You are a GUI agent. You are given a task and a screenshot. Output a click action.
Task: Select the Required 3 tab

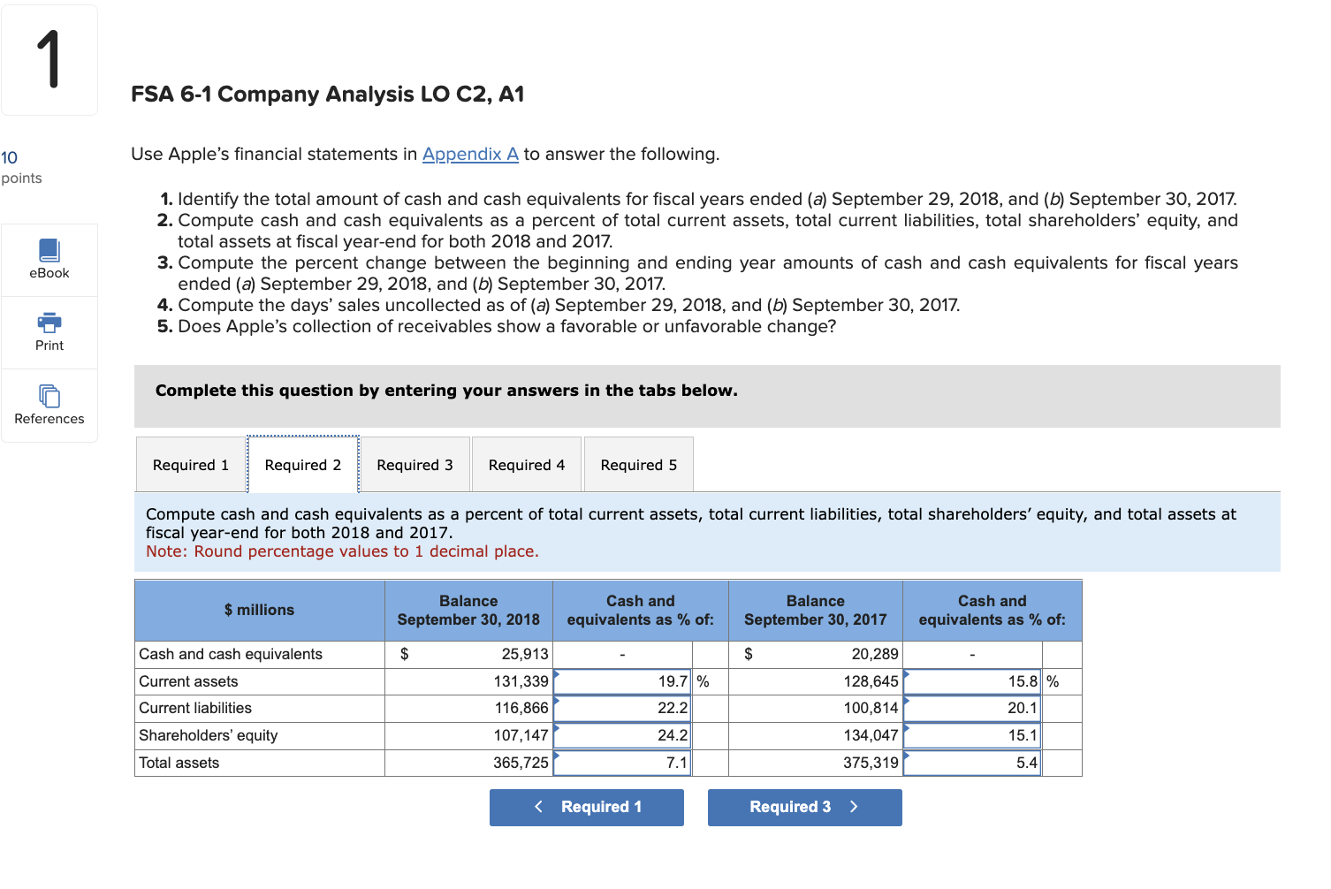pyautogui.click(x=415, y=464)
